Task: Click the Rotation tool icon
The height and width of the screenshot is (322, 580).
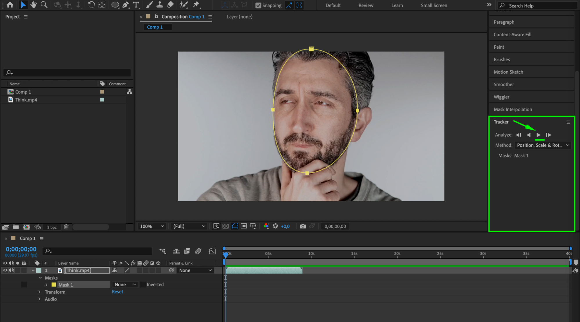Action: [x=91, y=5]
